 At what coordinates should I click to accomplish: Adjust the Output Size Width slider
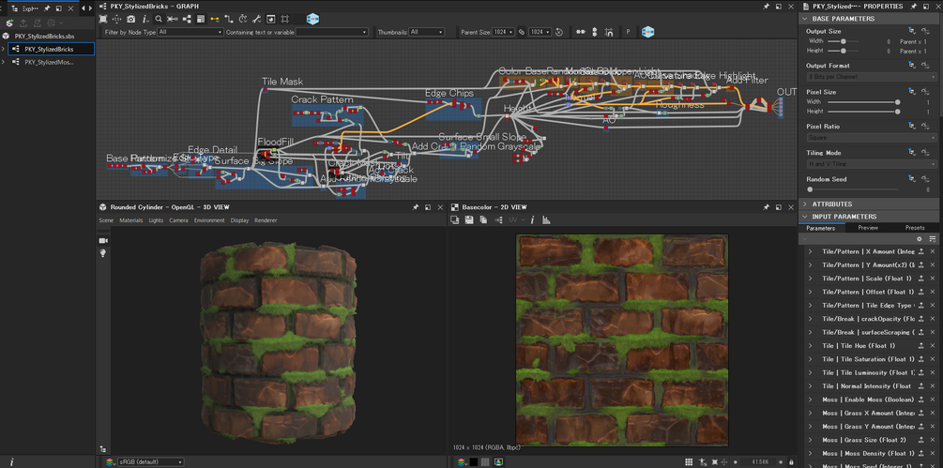point(844,41)
